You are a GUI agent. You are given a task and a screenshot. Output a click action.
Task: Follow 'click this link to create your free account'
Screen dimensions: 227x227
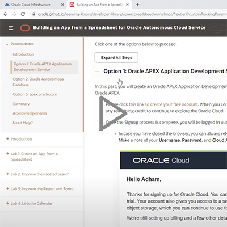click(x=158, y=104)
